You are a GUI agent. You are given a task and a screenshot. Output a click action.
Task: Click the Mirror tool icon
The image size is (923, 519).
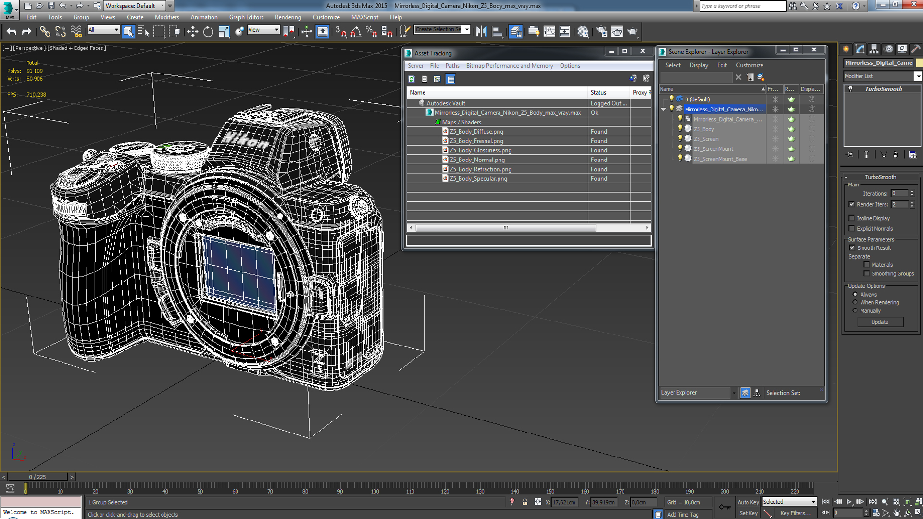click(x=482, y=32)
